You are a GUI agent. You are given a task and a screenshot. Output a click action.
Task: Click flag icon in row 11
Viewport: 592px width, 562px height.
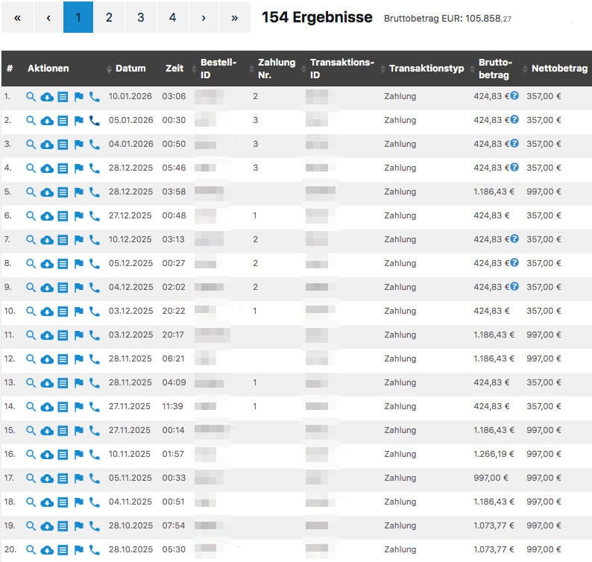point(78,335)
